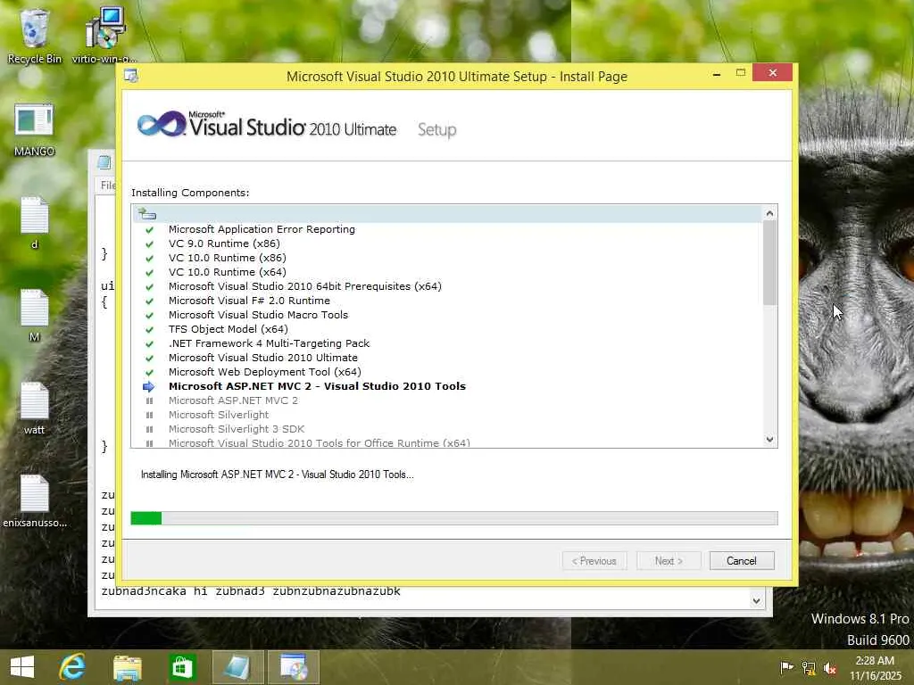Open the muted volume tray icon
Image resolution: width=914 pixels, height=685 pixels.
[x=830, y=668]
